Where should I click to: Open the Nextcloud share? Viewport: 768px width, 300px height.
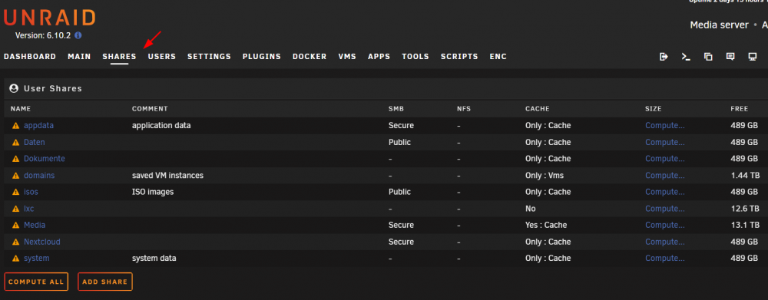(42, 242)
